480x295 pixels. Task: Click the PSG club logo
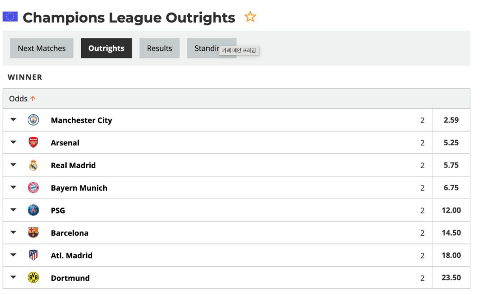tap(33, 210)
